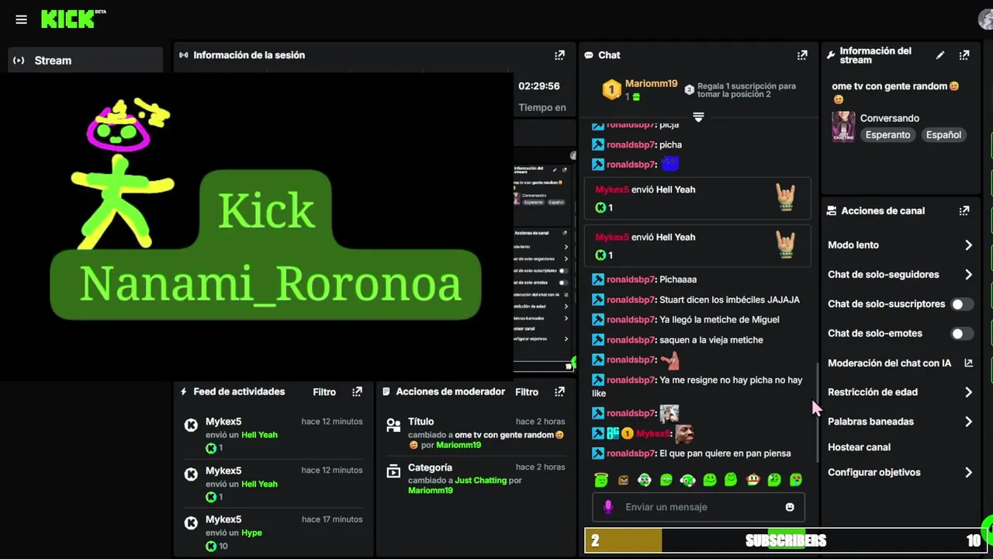
Task: Click the pencil to edit Información del stream
Action: (x=940, y=55)
